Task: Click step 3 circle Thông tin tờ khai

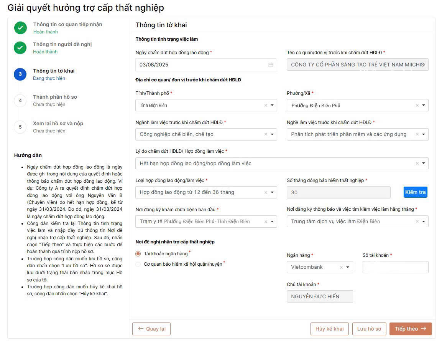Action: [x=20, y=74]
